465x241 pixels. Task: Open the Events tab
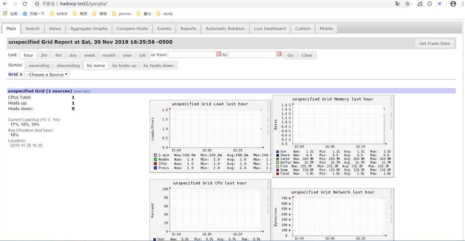[164, 28]
